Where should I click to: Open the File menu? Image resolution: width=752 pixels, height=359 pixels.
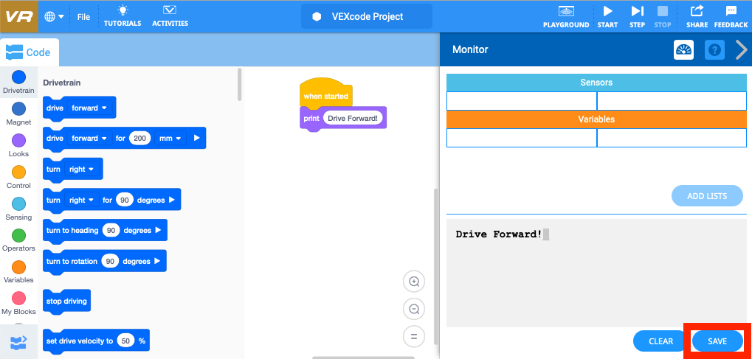[83, 16]
